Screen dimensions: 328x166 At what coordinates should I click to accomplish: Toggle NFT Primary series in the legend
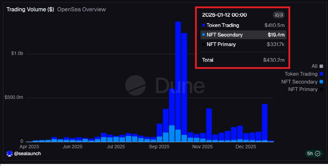pyautogui.click(x=303, y=89)
